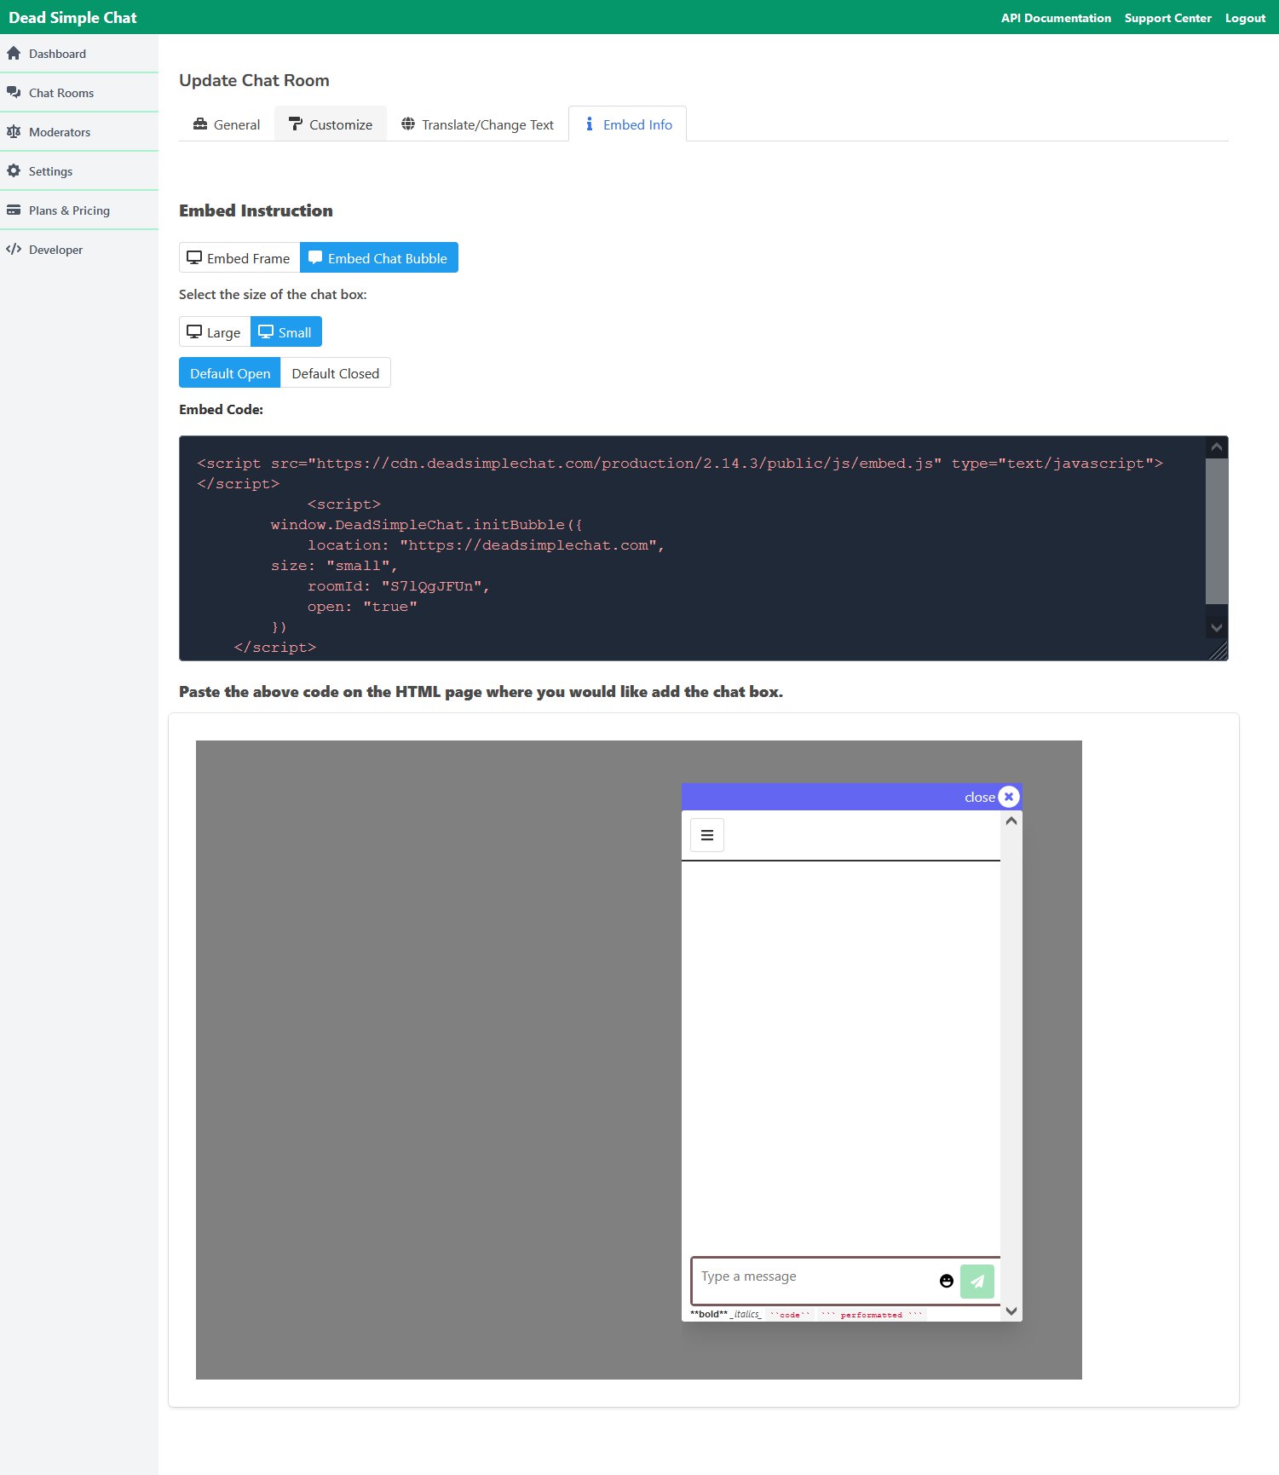Go to Chat Rooms in sidebar
Viewport: 1279px width, 1475px height.
[79, 93]
